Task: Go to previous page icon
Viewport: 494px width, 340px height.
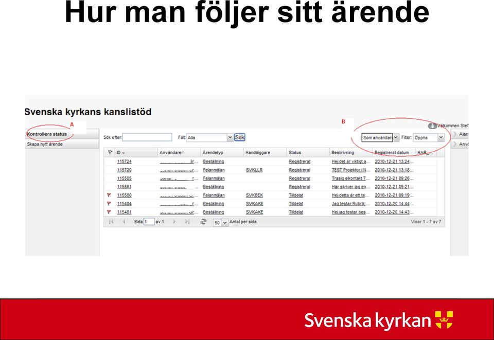Action: [124, 222]
